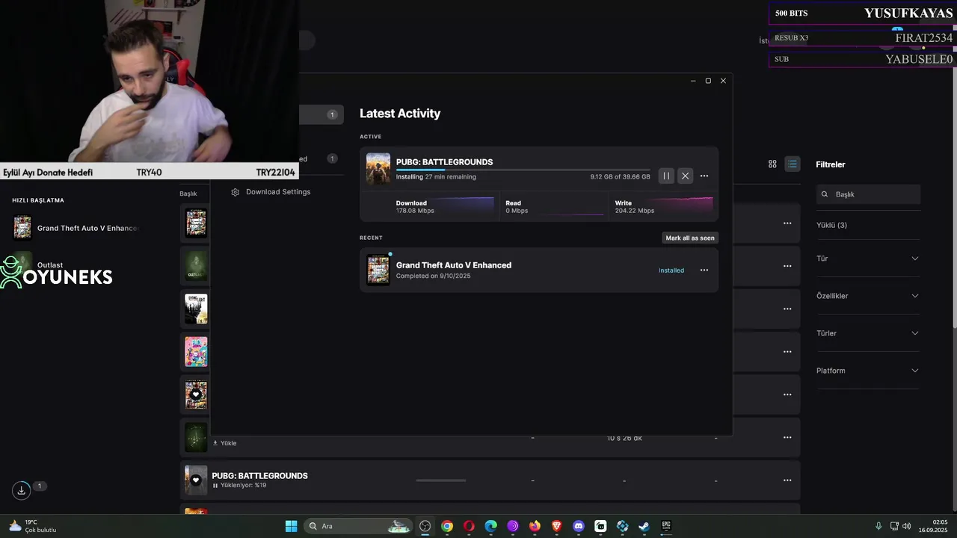This screenshot has height=538, width=957.
Task: Expand the Platform filter
Action: tap(867, 371)
